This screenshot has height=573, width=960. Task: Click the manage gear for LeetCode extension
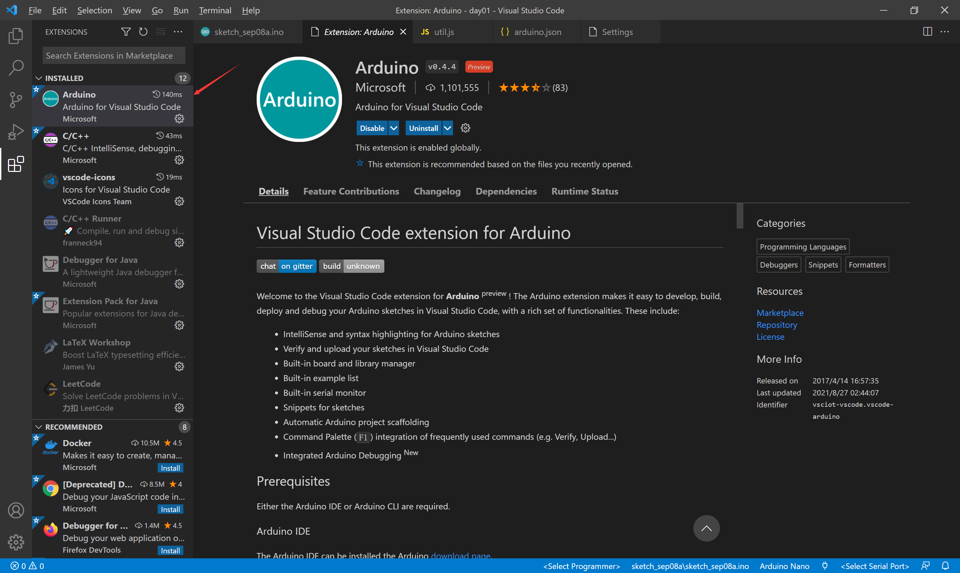tap(179, 408)
